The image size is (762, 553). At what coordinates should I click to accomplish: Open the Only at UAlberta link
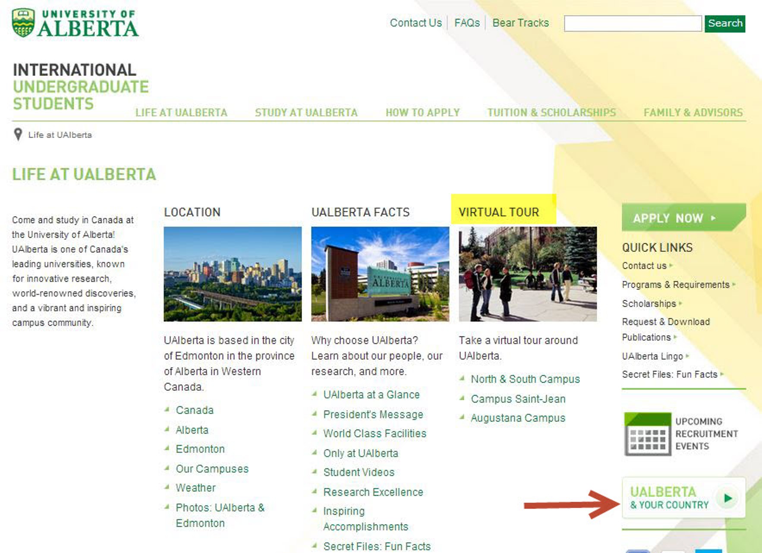(361, 453)
